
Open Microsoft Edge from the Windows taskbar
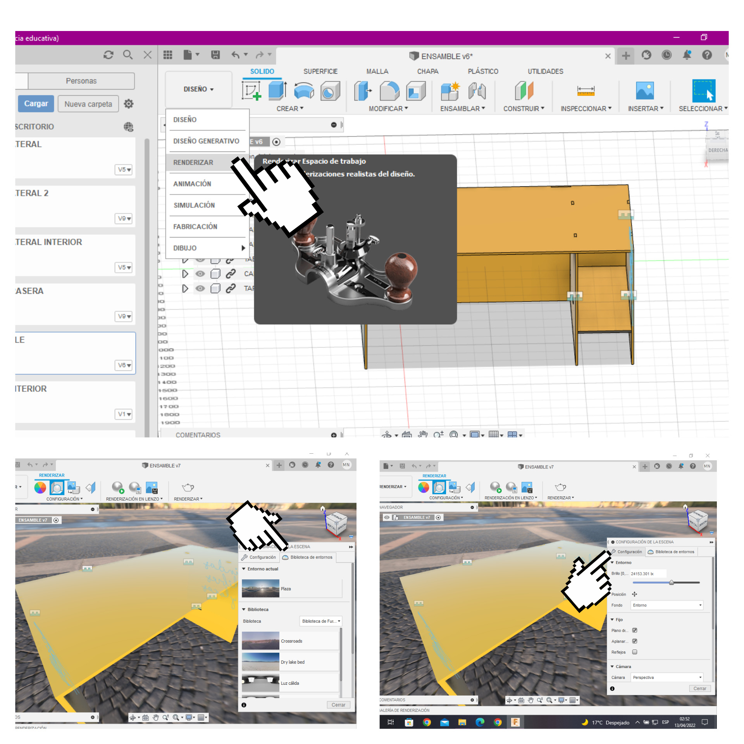click(480, 722)
